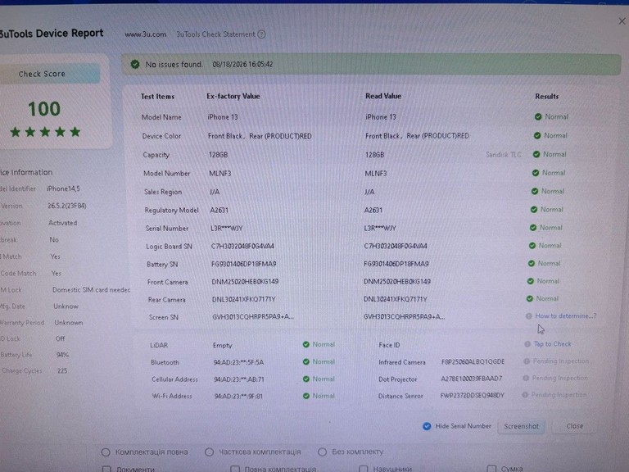
Task: Select the Без комплекту radio button
Action: tap(322, 452)
